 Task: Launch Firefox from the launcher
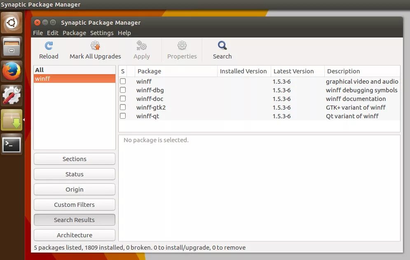pos(12,71)
